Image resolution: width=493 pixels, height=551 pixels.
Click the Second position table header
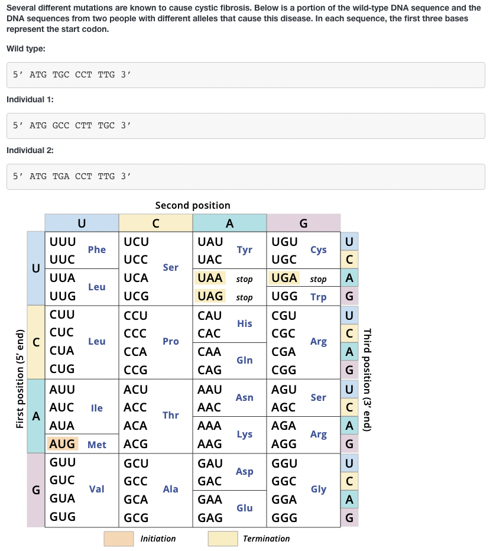193,205
